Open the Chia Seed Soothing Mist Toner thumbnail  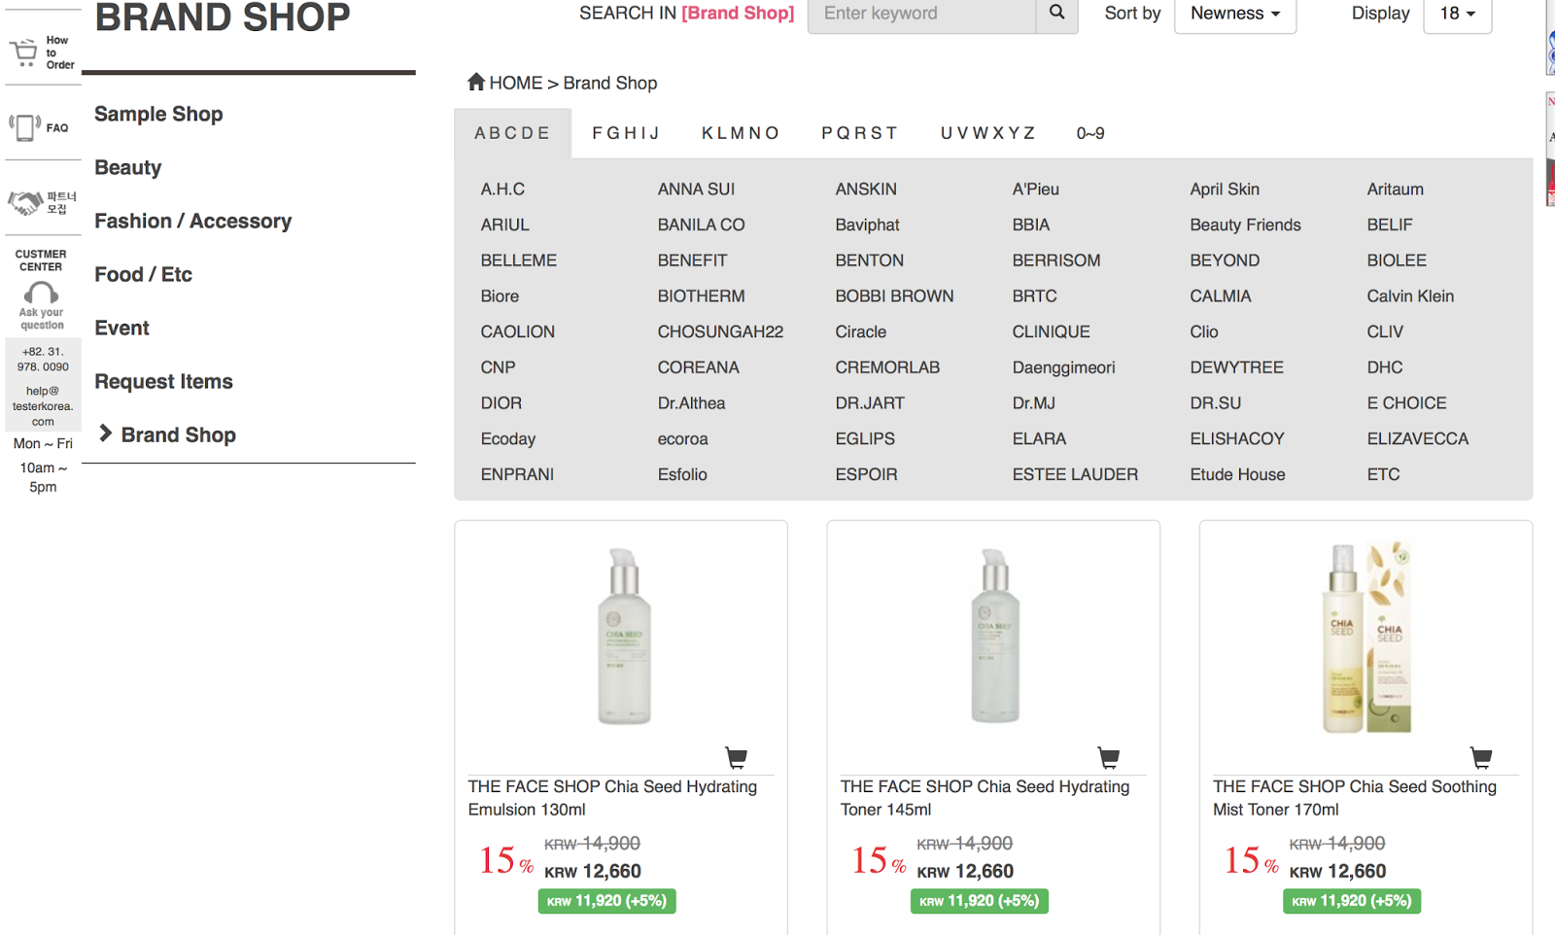(x=1365, y=637)
